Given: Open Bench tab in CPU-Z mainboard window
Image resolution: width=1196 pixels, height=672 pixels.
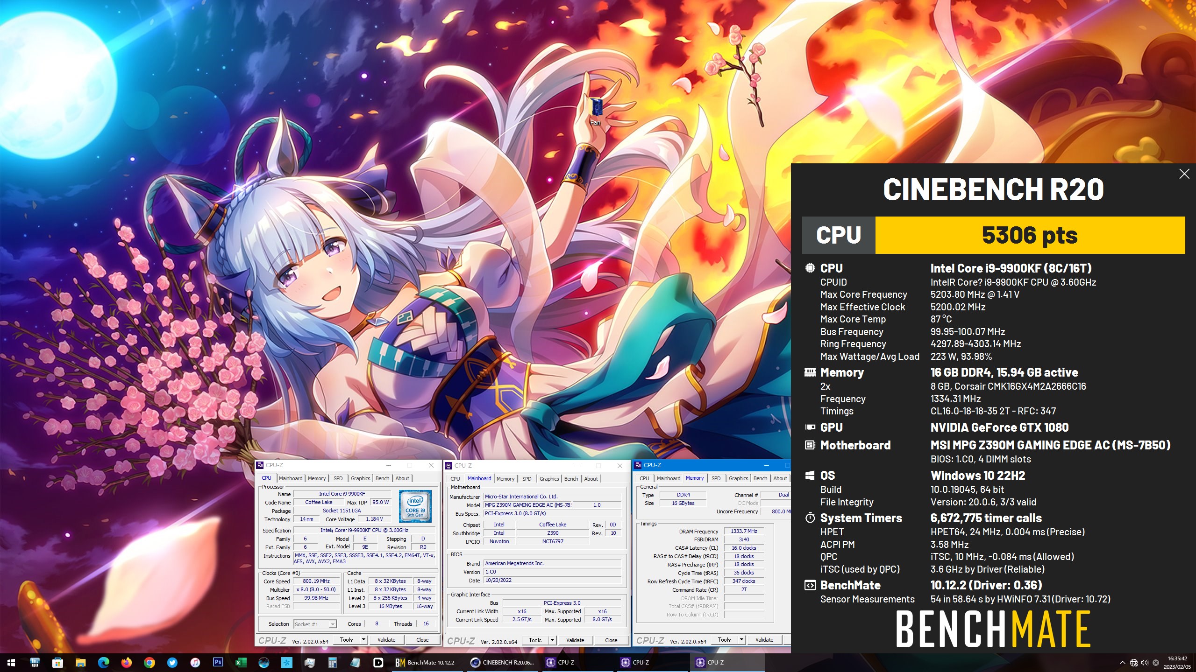Looking at the screenshot, I should [x=571, y=479].
